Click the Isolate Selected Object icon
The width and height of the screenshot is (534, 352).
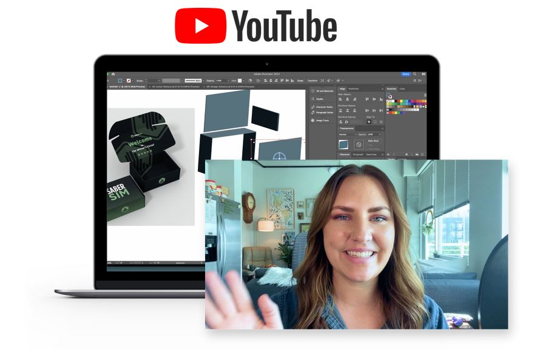click(x=322, y=81)
